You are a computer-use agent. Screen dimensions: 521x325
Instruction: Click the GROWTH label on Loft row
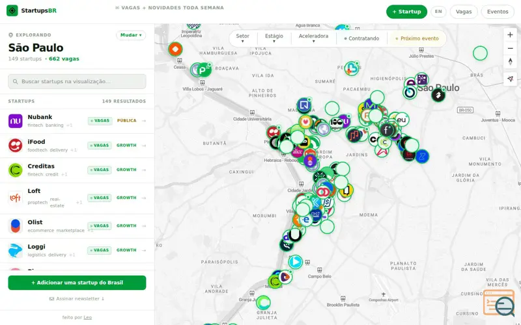tap(126, 198)
